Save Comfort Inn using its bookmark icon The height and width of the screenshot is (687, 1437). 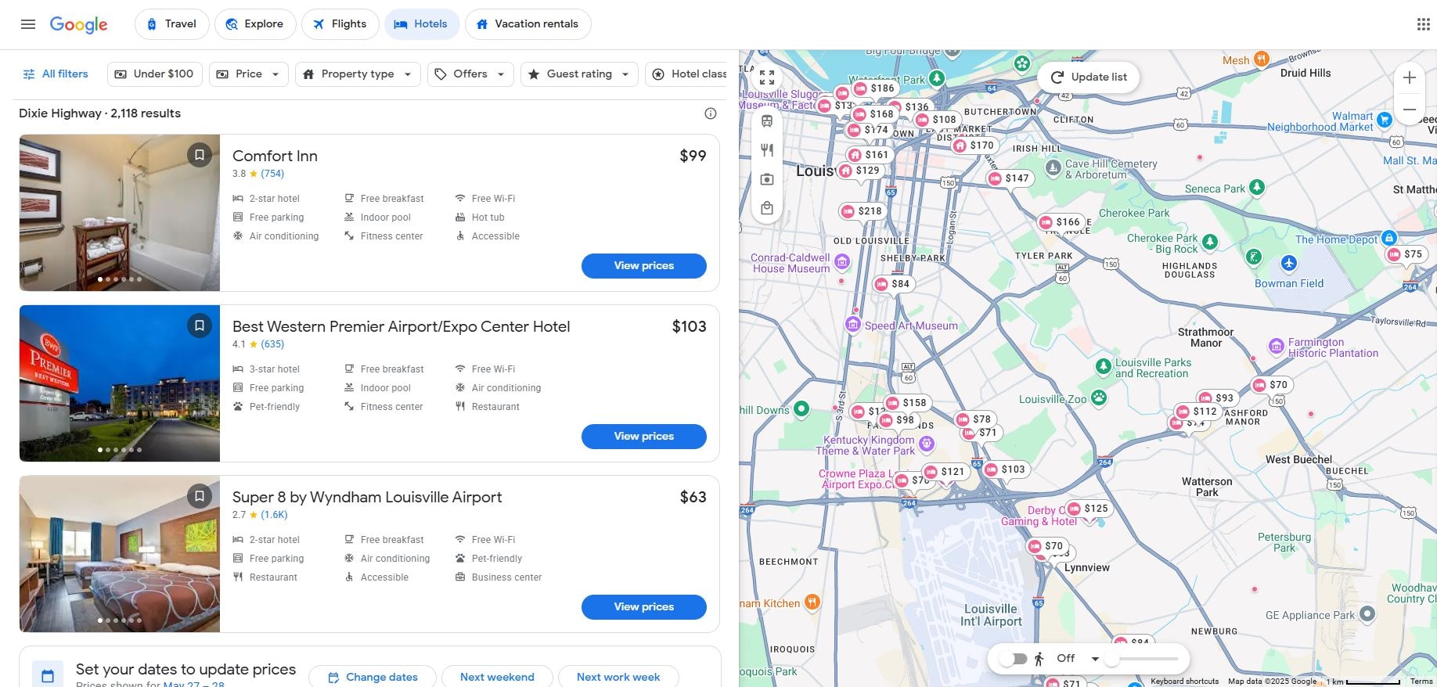200,155
